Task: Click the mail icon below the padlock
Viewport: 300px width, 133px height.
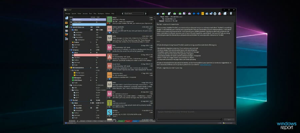Action: [66, 27]
